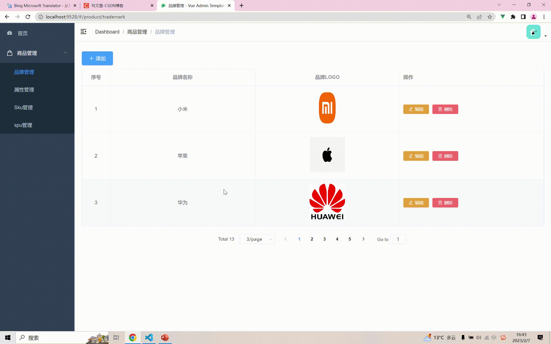Open Task View on taskbar
551x344 pixels.
(116, 338)
